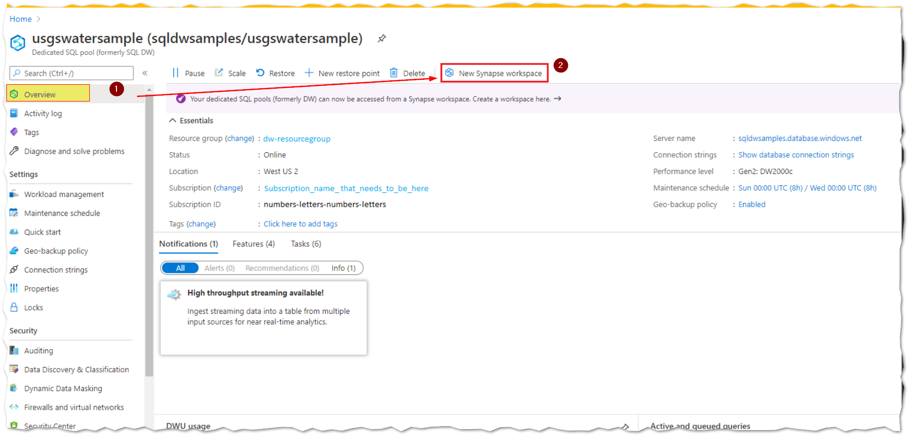Click the Quick start cloud icon
Viewport: 909px width, 436px height.
click(x=14, y=232)
